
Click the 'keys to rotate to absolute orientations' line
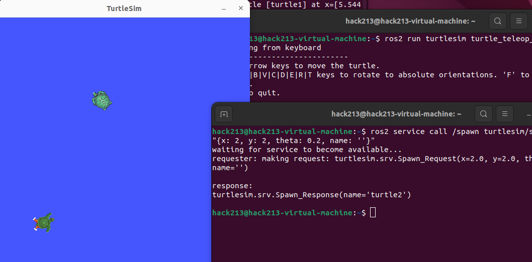point(390,75)
